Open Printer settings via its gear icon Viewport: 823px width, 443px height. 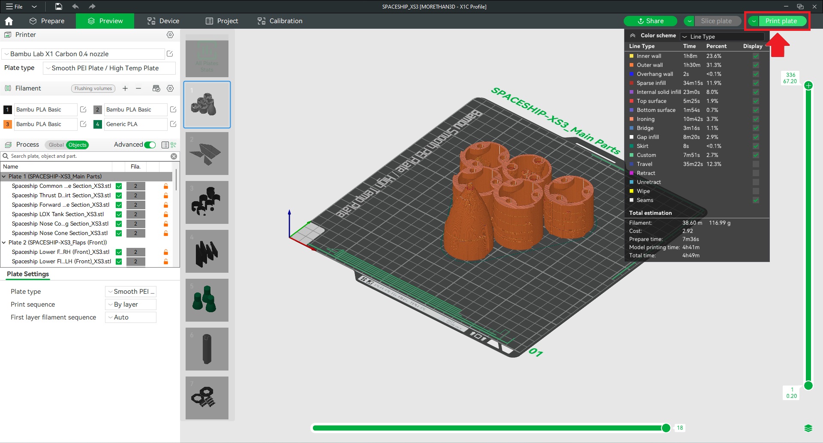click(x=170, y=35)
